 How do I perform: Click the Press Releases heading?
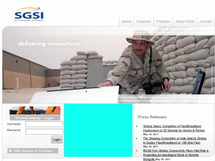tap(152, 117)
